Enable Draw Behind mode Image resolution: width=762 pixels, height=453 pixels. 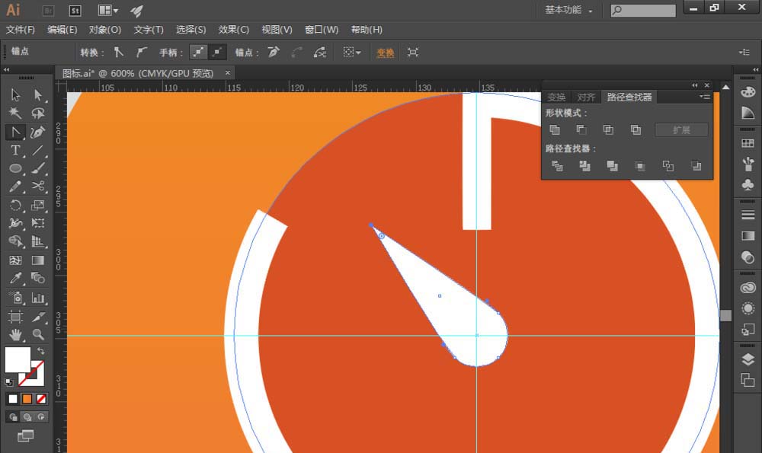27,416
